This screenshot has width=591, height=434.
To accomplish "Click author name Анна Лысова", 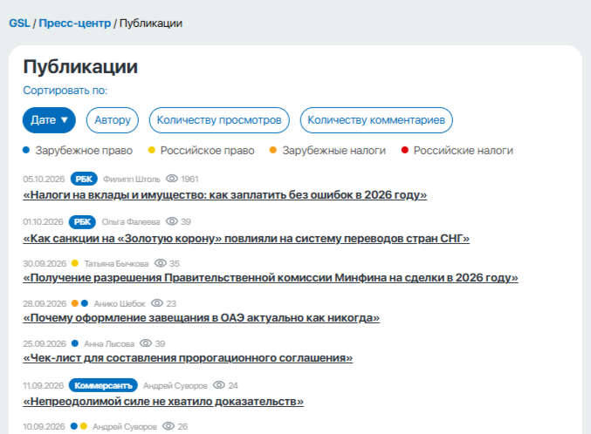I will click(109, 344).
